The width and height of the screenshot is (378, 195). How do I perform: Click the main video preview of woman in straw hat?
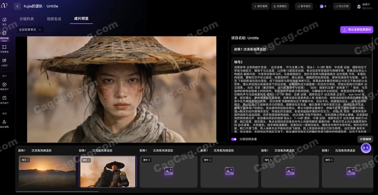point(122,89)
